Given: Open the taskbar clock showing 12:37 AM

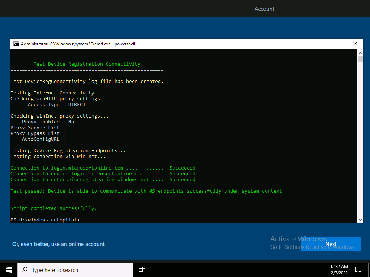Looking at the screenshot, I should (339, 270).
